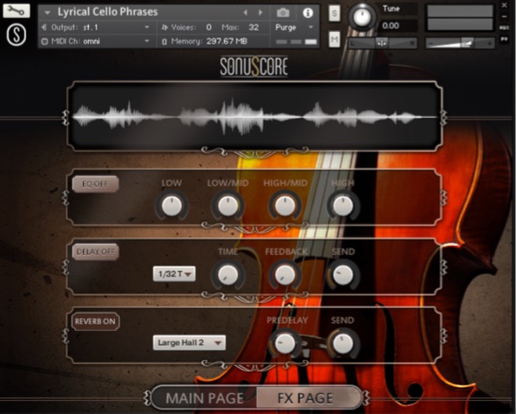The height and width of the screenshot is (414, 516).
Task: Toggle the PV button in header
Action: (504, 39)
